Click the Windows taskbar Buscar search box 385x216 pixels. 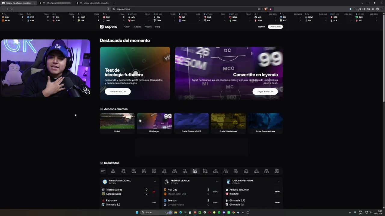(156, 212)
